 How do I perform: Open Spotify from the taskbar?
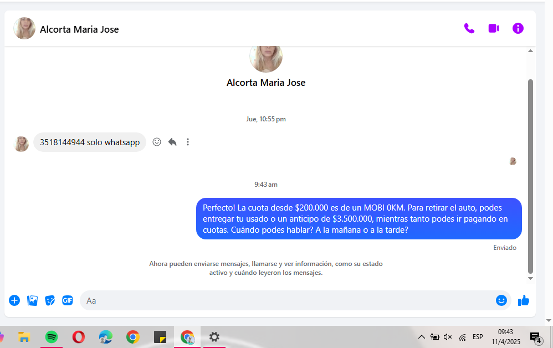pos(52,336)
